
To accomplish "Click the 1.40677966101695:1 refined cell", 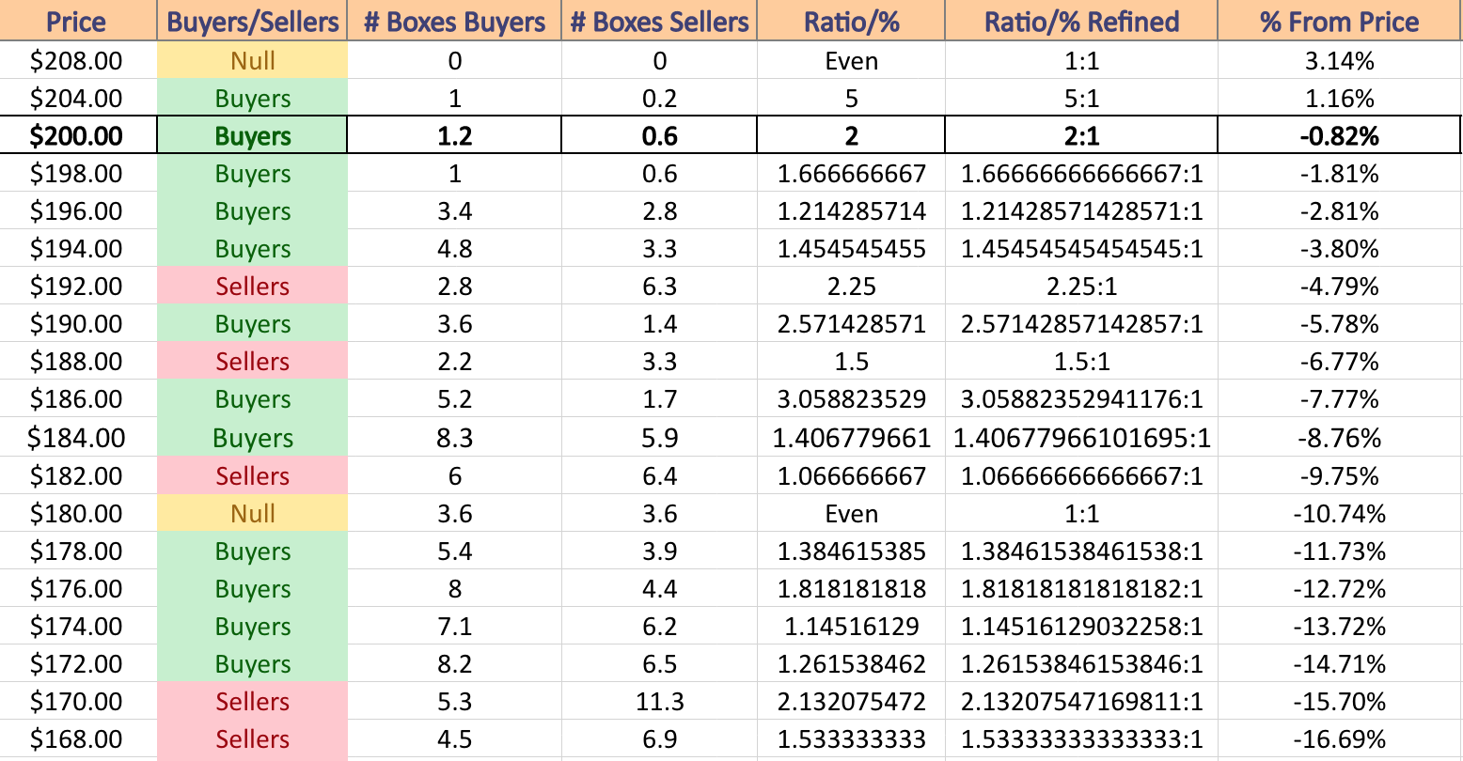I will pos(1082,438).
